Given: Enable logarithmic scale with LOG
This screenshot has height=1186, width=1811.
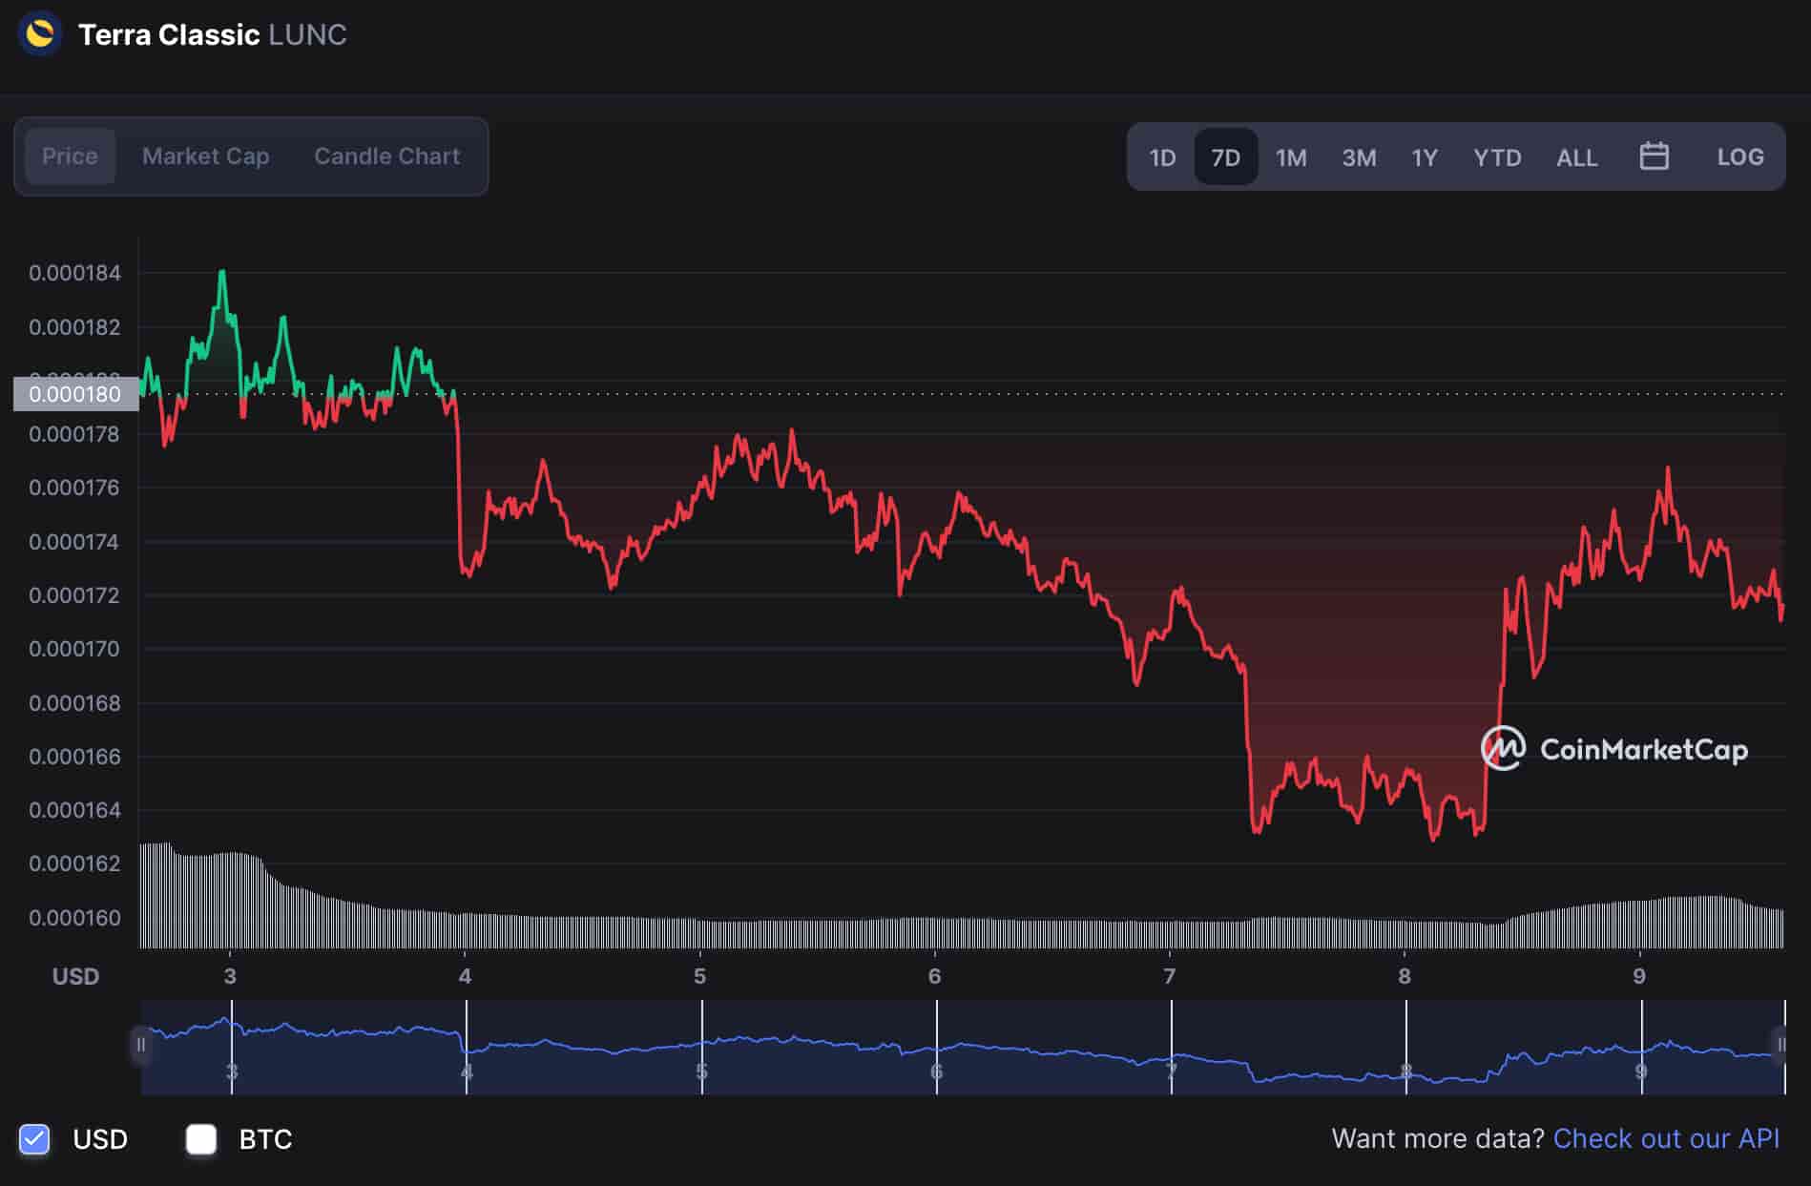Looking at the screenshot, I should click(1739, 156).
